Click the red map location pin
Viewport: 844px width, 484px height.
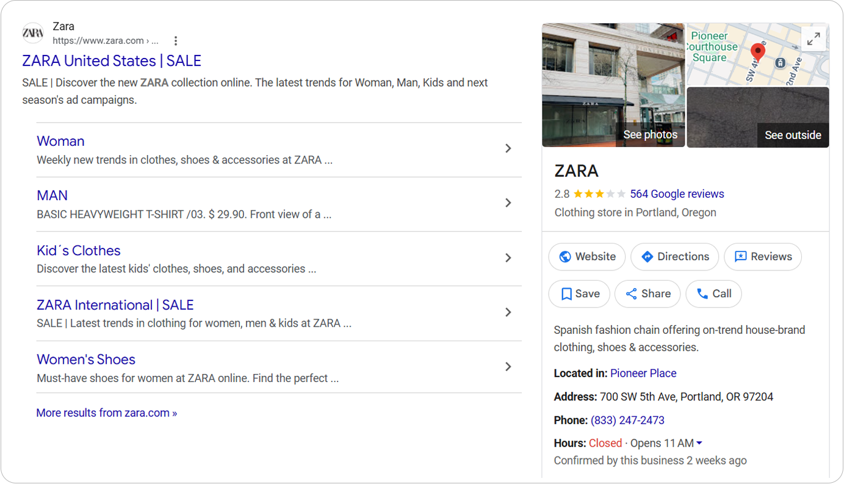(758, 53)
